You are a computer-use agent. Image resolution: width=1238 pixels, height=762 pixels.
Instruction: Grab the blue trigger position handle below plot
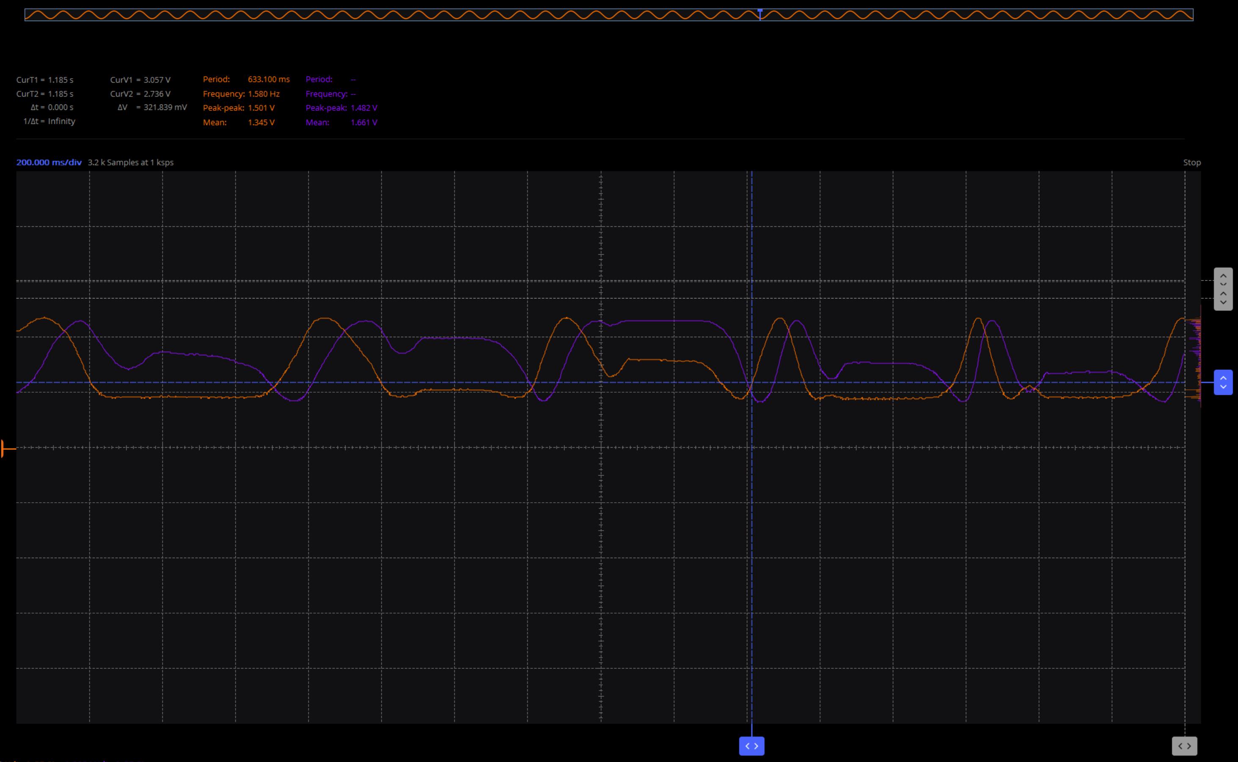751,746
